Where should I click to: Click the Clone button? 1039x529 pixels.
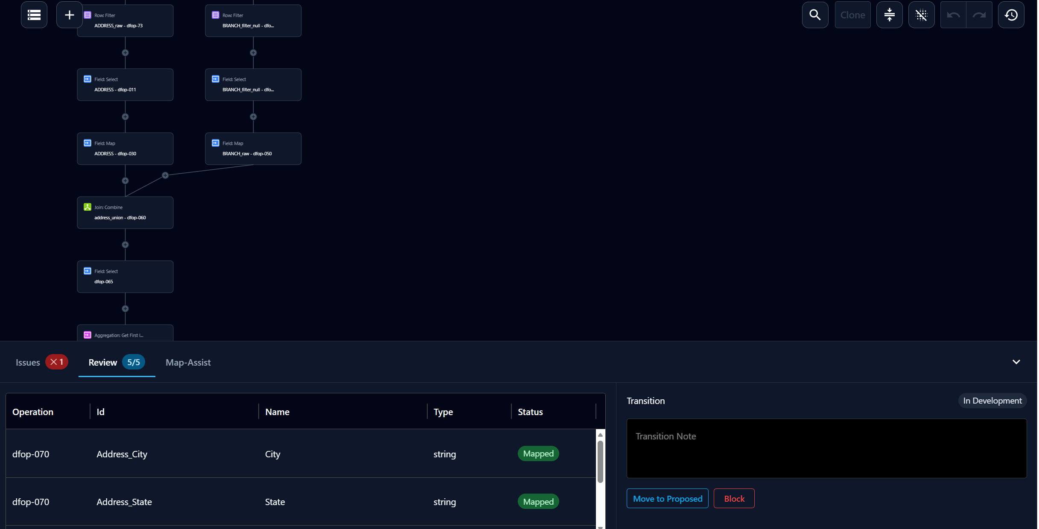coord(852,15)
